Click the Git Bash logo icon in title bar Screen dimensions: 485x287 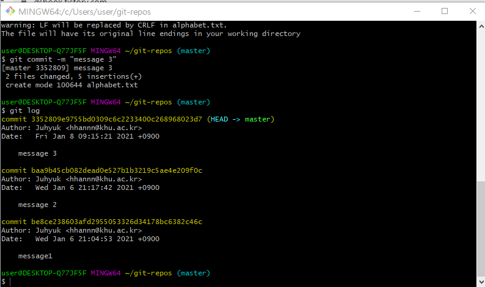pos(10,12)
